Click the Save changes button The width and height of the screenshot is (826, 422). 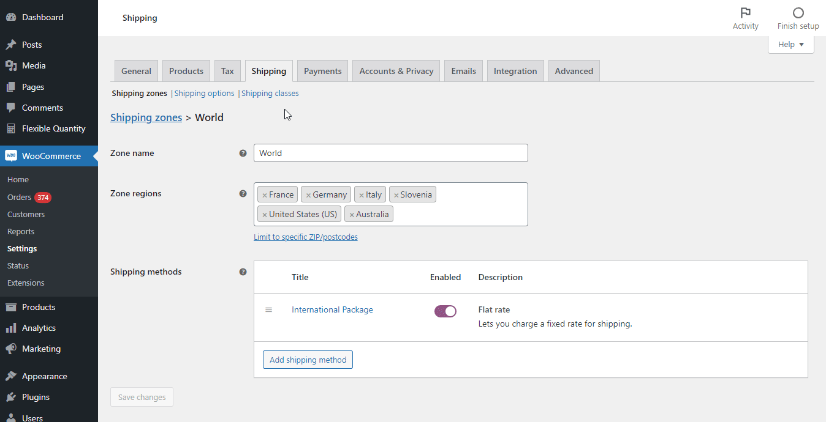click(142, 397)
